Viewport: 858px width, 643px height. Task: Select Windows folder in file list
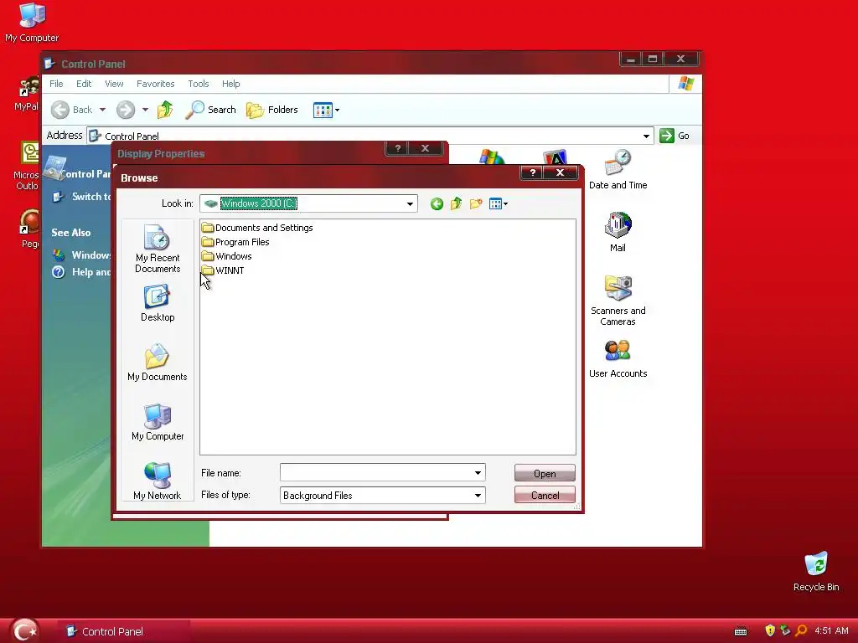point(226,256)
